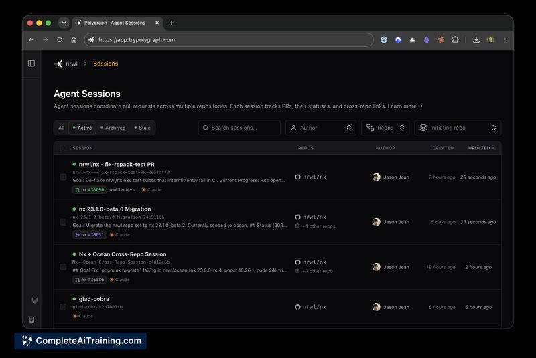Check the nx 23.1.0-beta.0 Migration session
Viewport: 536px width, 358px height.
point(63,222)
